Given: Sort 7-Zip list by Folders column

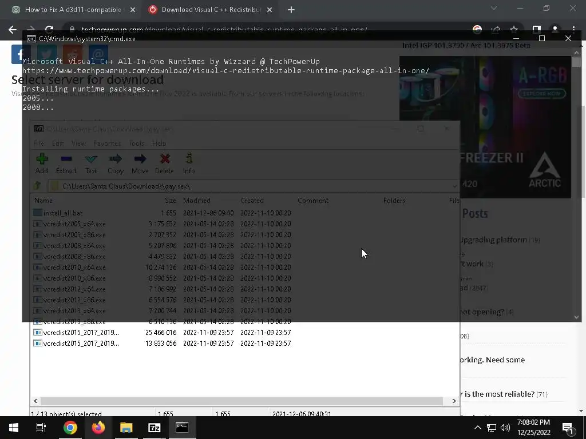Looking at the screenshot, I should pos(394,201).
